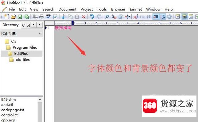
Task: Open the Project menu
Action: [87, 9]
